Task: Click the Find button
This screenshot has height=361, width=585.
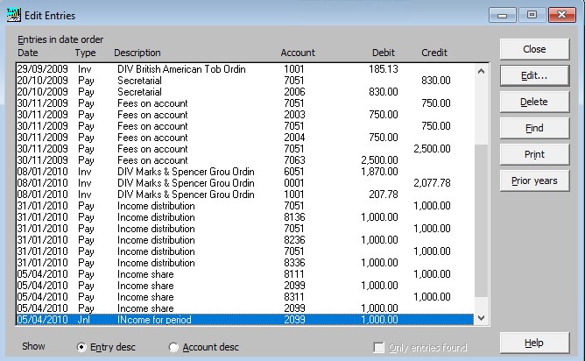Action: [534, 129]
